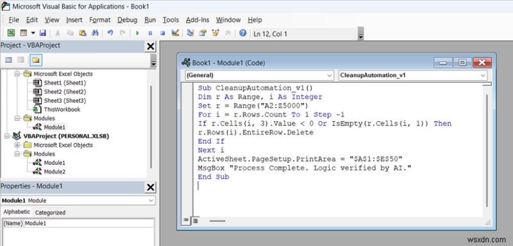
Task: Undo the last action with the Undo arrow
Action: click(x=110, y=33)
